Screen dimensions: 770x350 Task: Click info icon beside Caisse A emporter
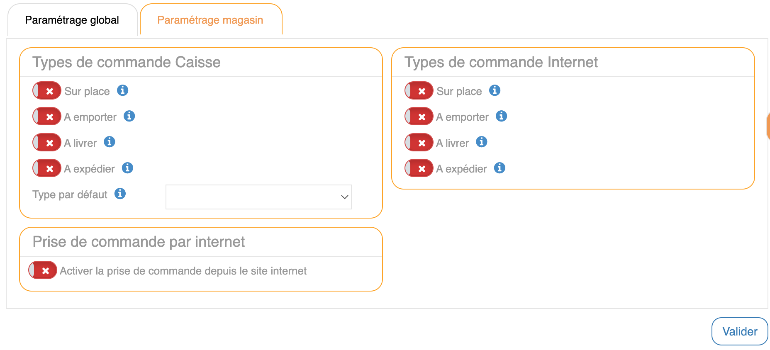[x=129, y=116]
